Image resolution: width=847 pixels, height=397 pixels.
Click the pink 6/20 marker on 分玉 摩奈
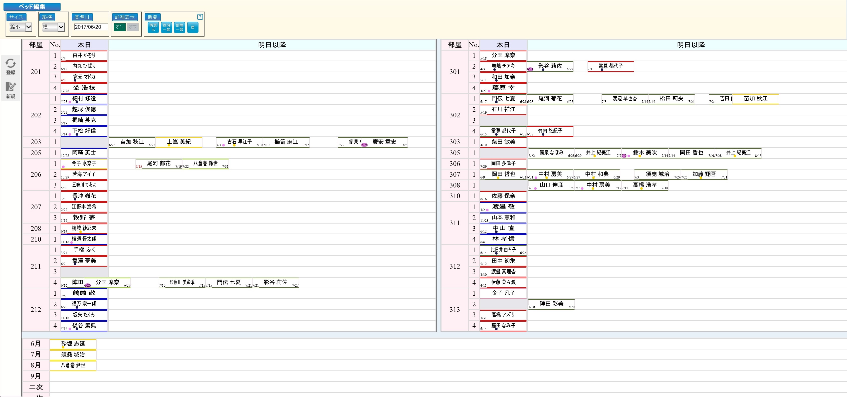point(87,285)
